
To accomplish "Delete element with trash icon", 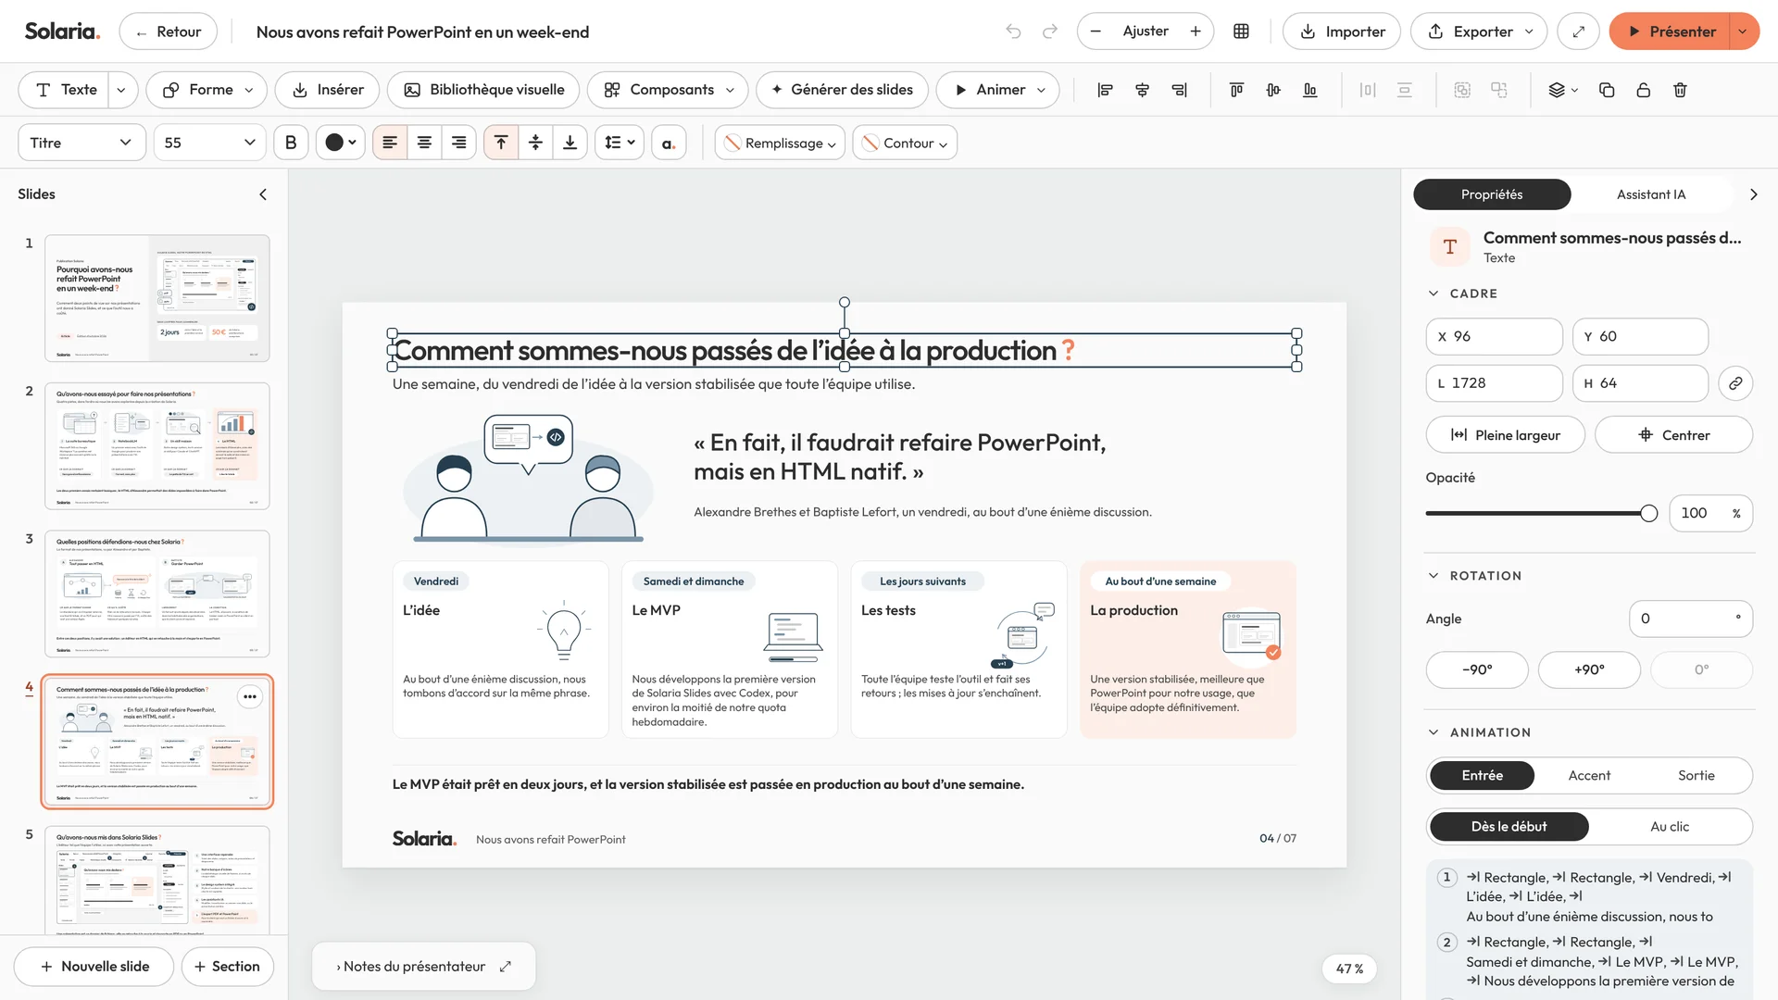I will 1681,90.
